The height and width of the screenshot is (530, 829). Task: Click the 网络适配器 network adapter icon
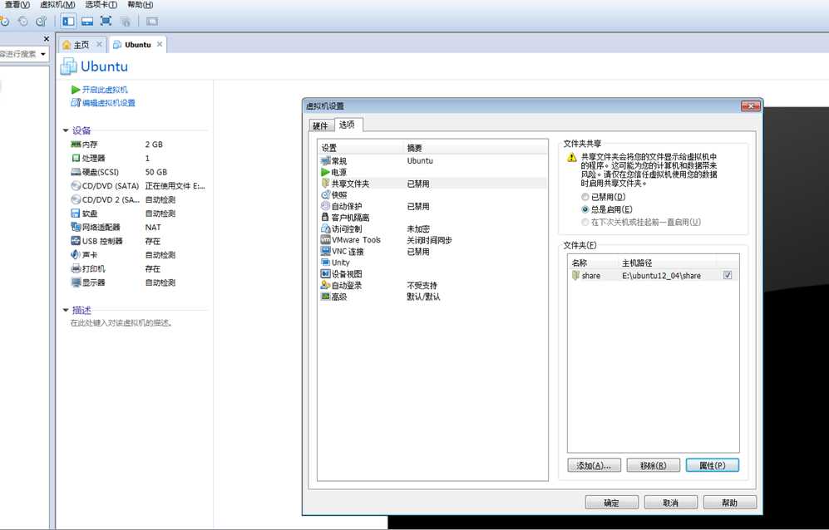tap(76, 227)
